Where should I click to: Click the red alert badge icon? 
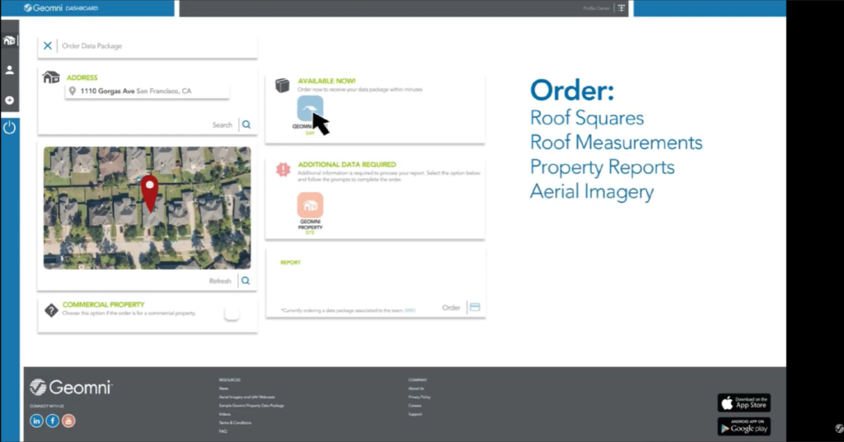(x=284, y=170)
